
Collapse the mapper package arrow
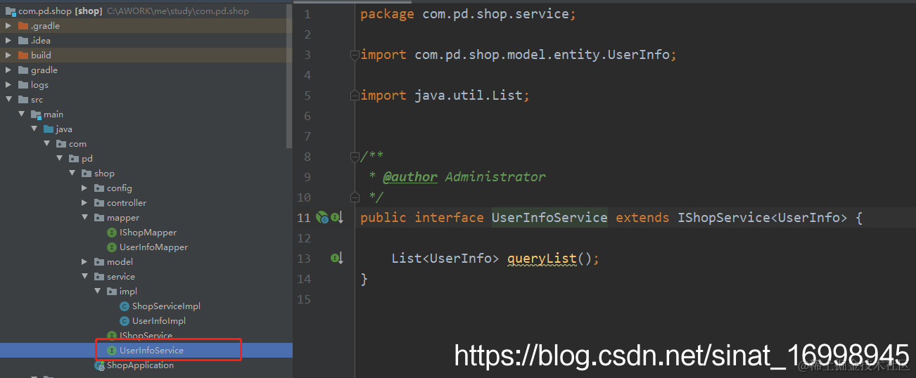[84, 218]
